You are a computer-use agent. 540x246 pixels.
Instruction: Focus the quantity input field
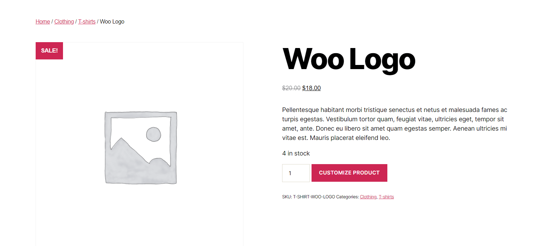click(x=296, y=173)
